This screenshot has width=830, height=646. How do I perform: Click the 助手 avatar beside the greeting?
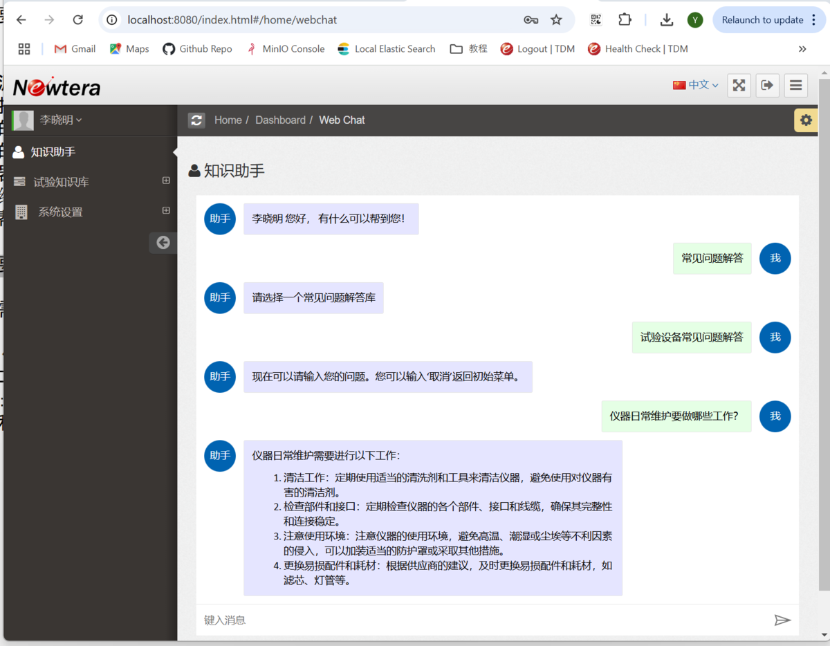pos(220,219)
